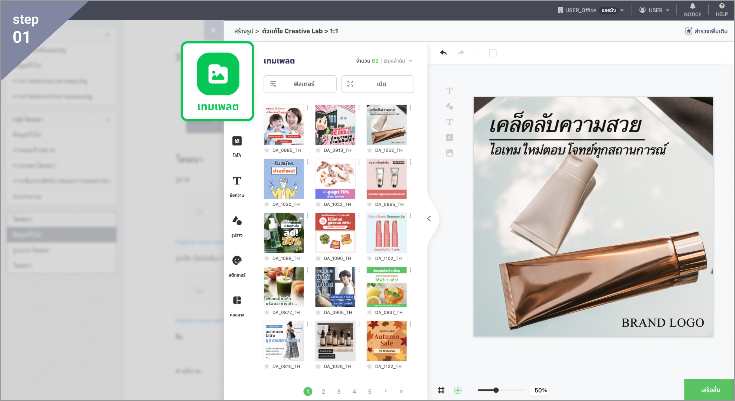Collapse the template panel with the chevron

point(429,219)
